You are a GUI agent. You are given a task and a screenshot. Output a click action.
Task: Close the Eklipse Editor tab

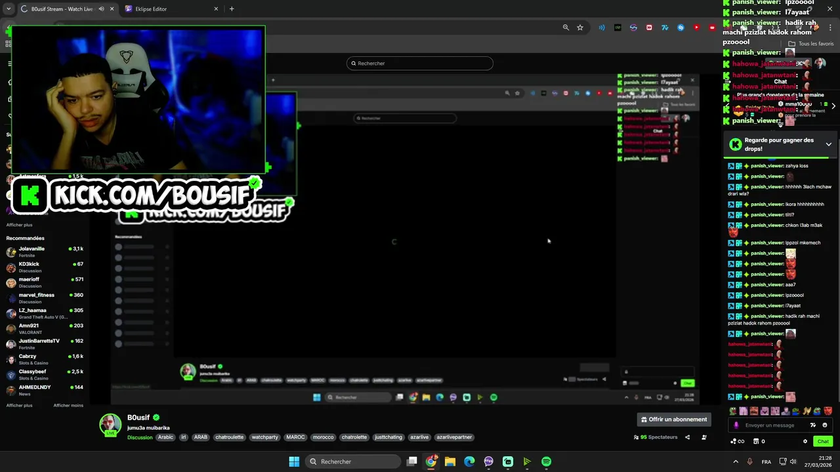(x=216, y=9)
